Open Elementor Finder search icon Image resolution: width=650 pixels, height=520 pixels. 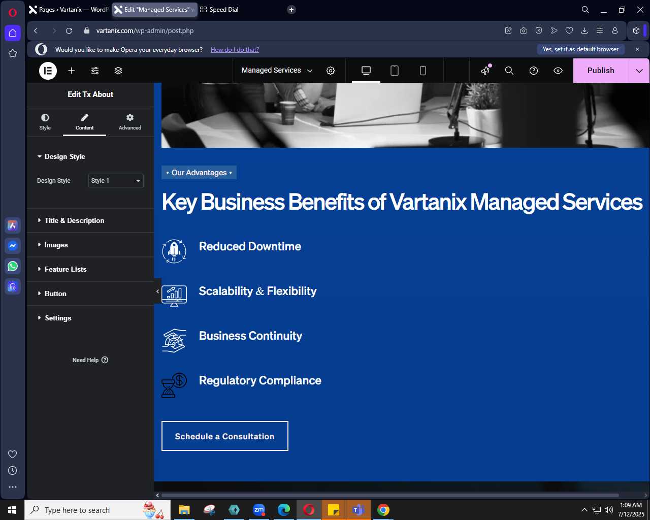click(509, 71)
